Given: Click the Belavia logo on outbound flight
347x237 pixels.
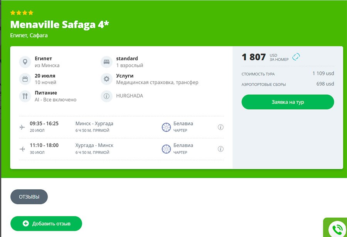Looking at the screenshot, I should coord(166,127).
